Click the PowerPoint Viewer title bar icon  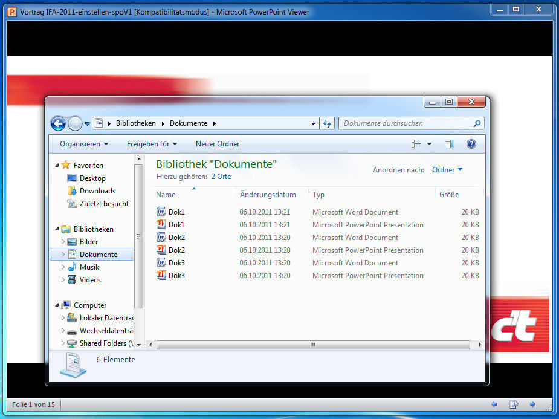tap(12, 12)
